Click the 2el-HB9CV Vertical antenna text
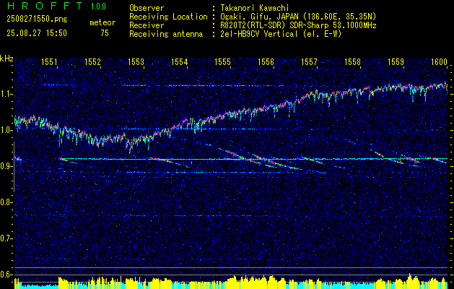 [x=280, y=34]
